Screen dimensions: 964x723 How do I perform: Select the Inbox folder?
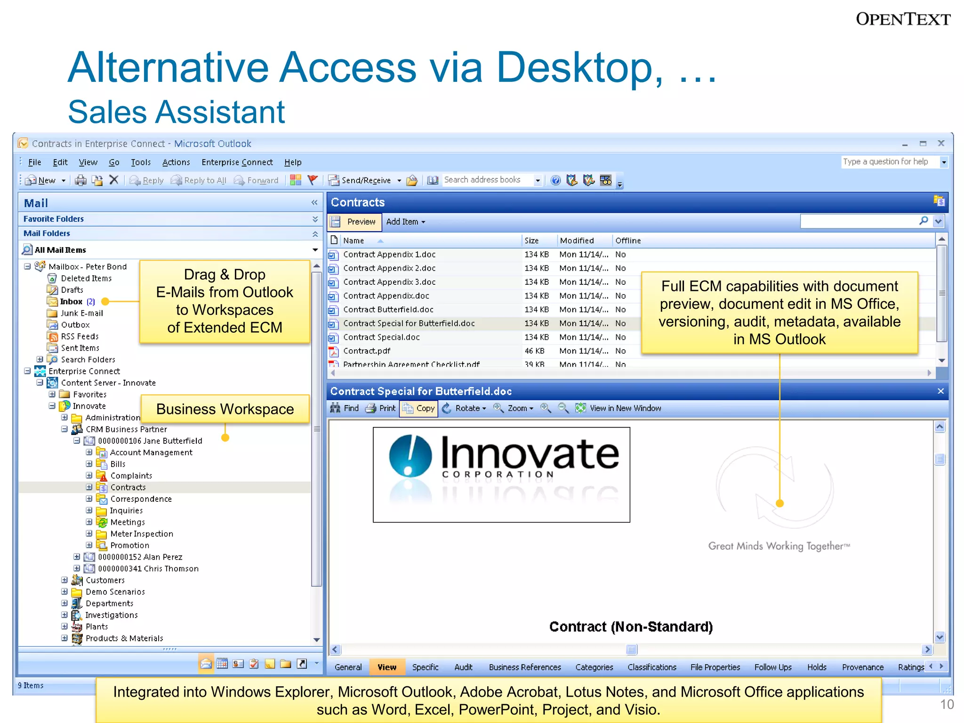(72, 302)
